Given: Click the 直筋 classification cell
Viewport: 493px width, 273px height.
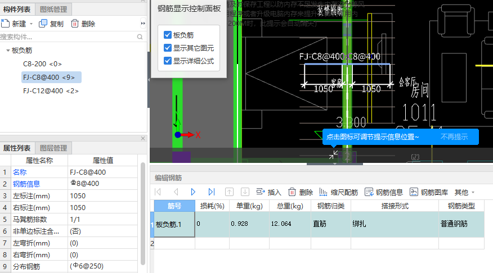Looking at the screenshot, I should click(331, 224).
